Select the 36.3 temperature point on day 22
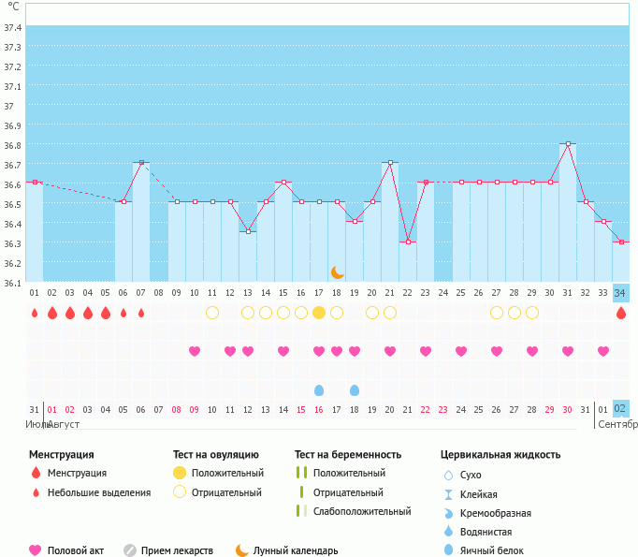 (408, 242)
